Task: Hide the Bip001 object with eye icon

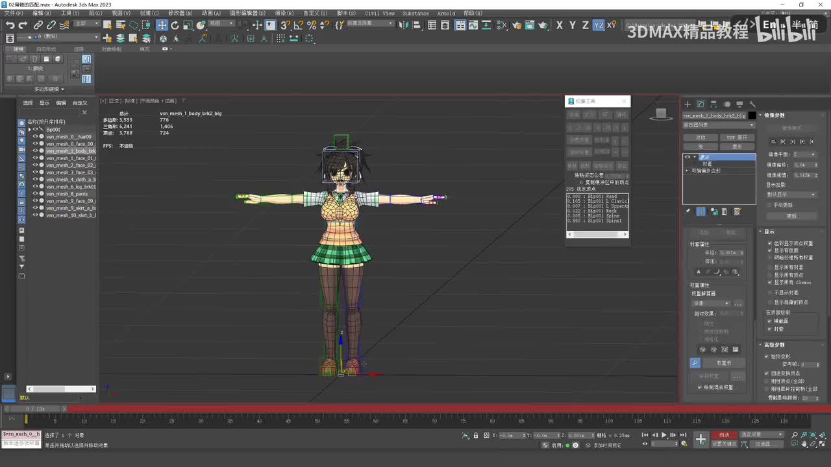Action: pyautogui.click(x=36, y=130)
